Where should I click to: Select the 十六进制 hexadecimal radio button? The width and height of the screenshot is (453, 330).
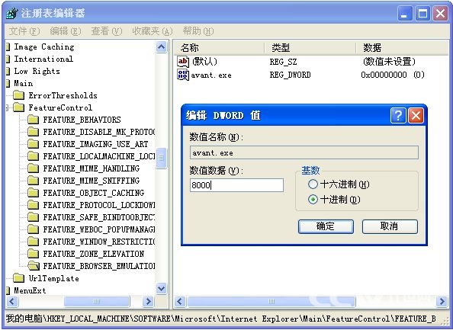pos(313,184)
